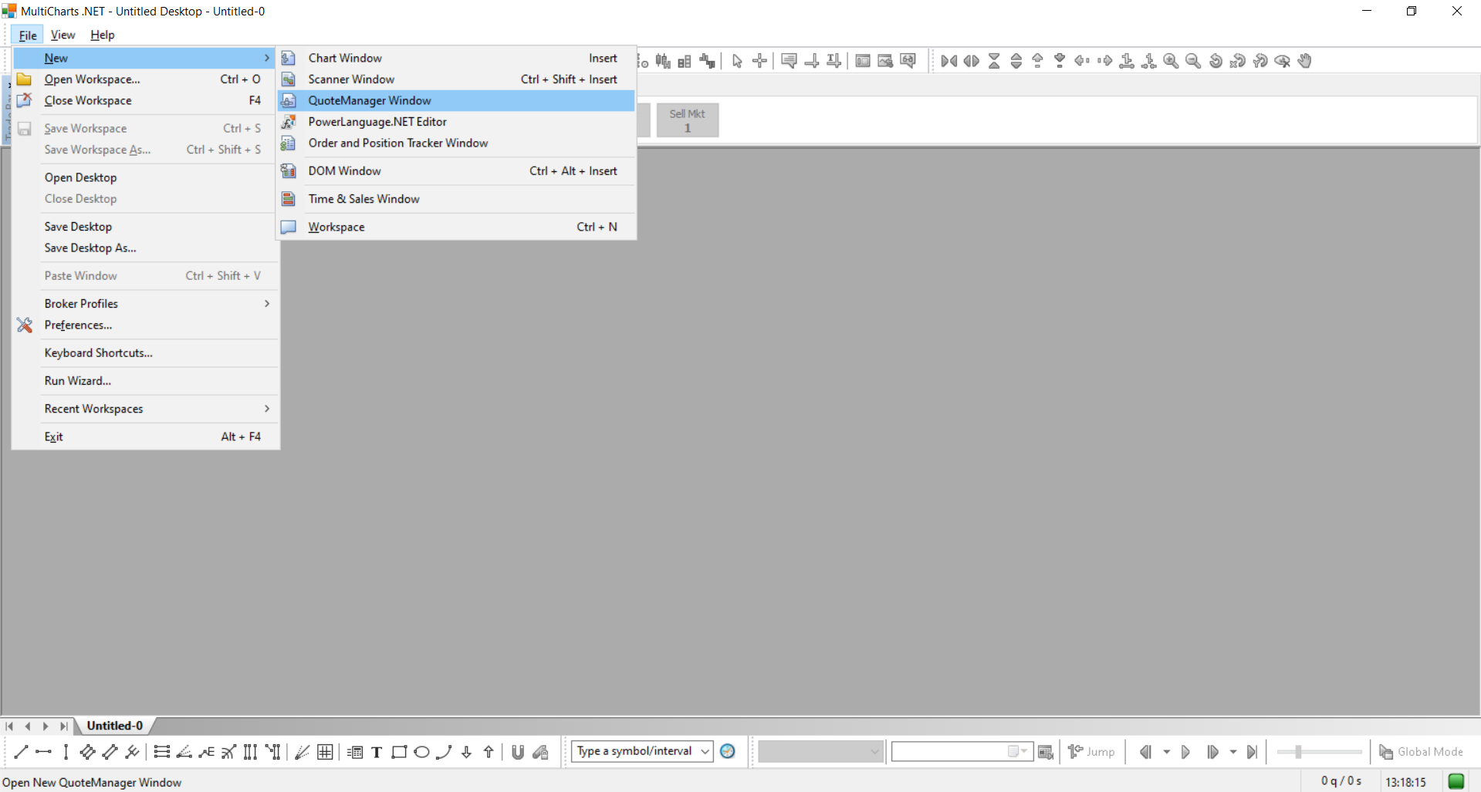The width and height of the screenshot is (1481, 792).
Task: Click the compress bar spacing icon
Action: click(949, 61)
